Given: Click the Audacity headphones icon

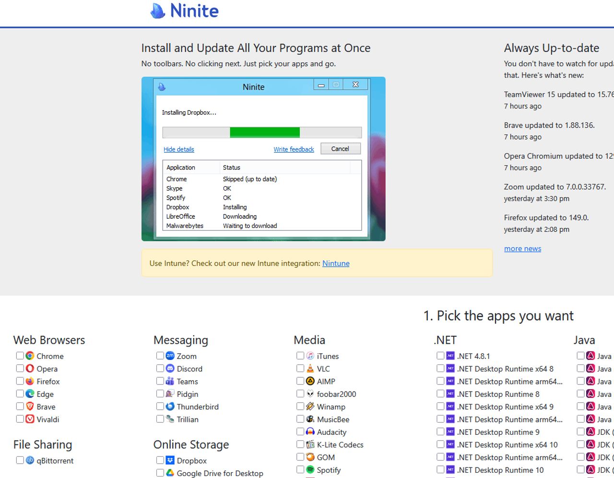Looking at the screenshot, I should [x=310, y=432].
